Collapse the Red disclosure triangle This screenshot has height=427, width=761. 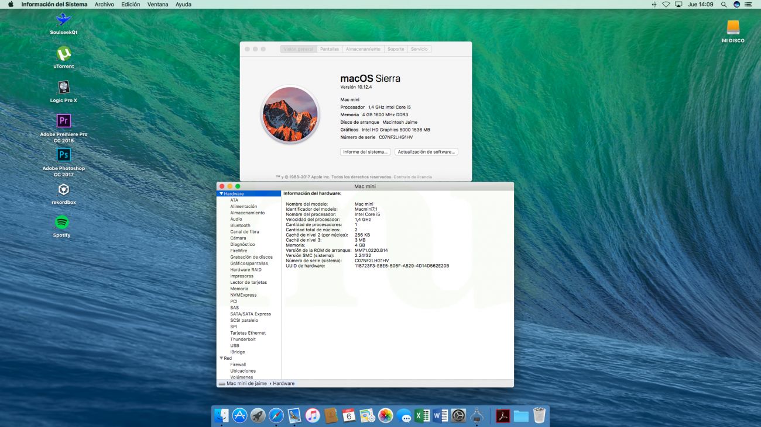click(x=221, y=358)
